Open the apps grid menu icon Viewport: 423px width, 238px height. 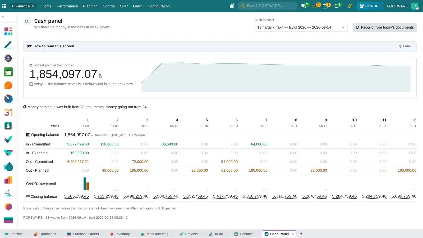(4, 6)
